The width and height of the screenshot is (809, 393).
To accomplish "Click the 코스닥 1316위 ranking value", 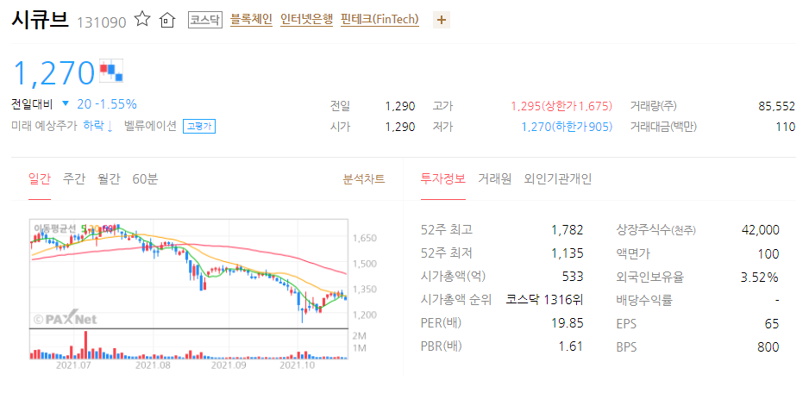I will coord(544,300).
